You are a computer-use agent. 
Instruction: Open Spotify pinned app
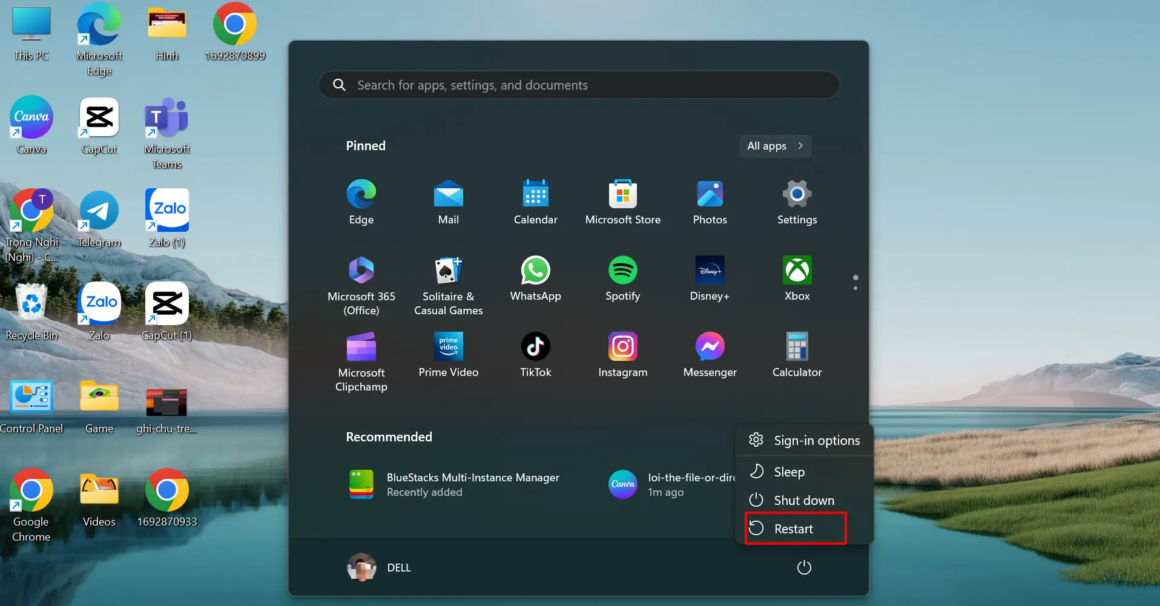pos(623,278)
